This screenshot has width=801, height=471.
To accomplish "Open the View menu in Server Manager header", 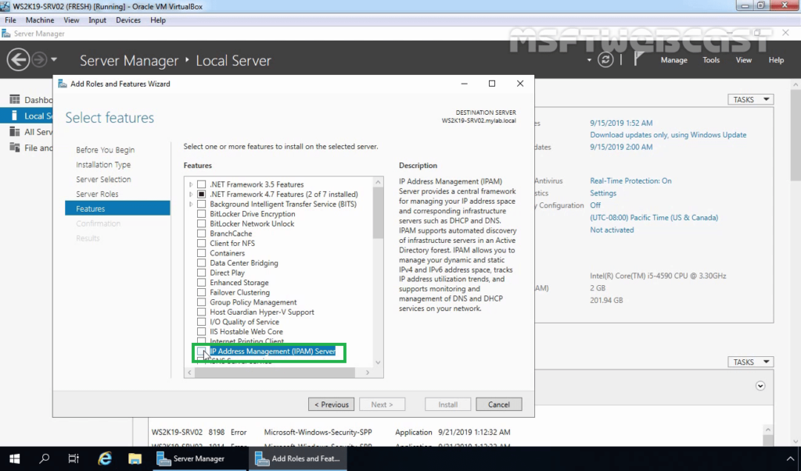I will (x=743, y=59).
